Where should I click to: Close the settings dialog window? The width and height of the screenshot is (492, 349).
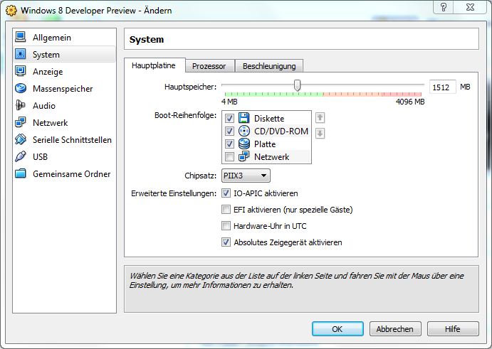[x=470, y=7]
